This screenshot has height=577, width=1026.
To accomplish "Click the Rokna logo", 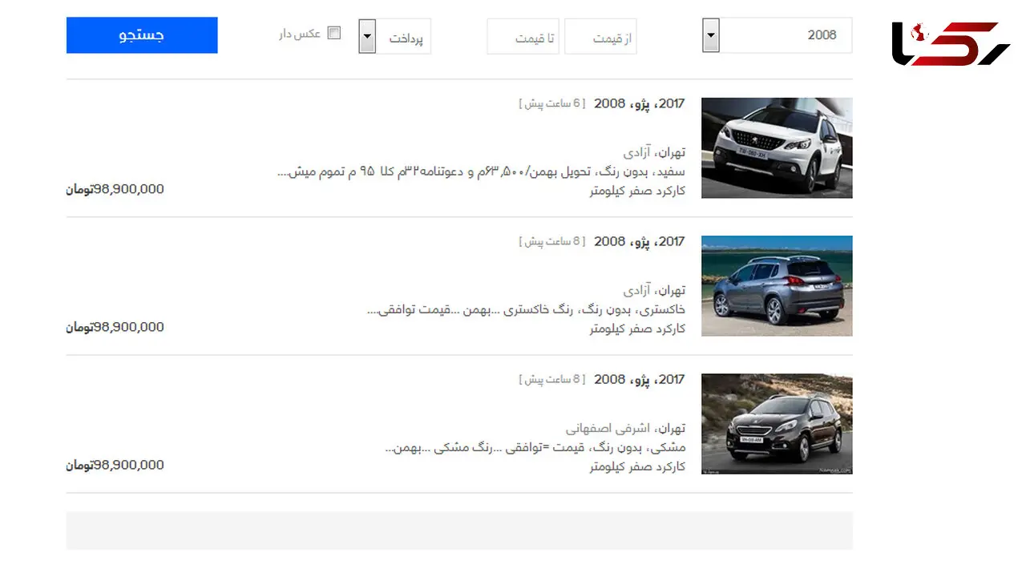I will point(951,43).
